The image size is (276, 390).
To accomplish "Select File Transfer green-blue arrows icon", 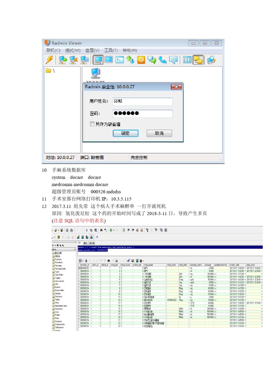I will pyautogui.click(x=130, y=60).
